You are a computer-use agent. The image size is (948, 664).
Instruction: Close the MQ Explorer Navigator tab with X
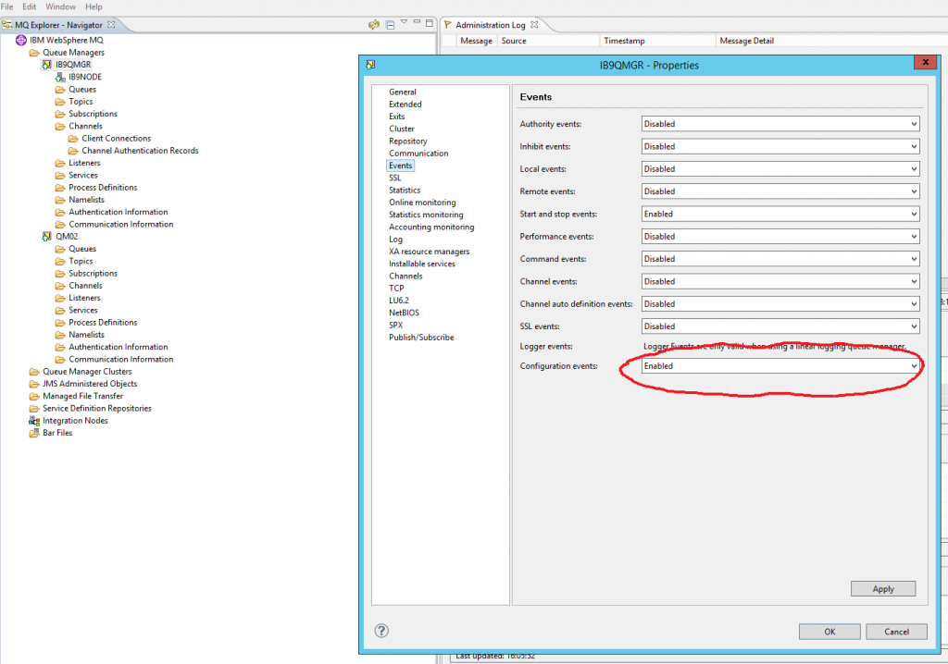coord(111,25)
